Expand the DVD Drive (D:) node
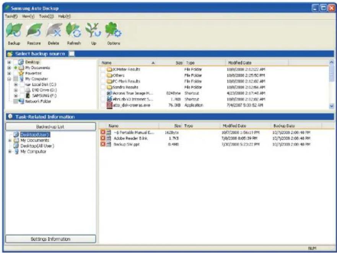This screenshot has height=253, width=337. [16, 90]
